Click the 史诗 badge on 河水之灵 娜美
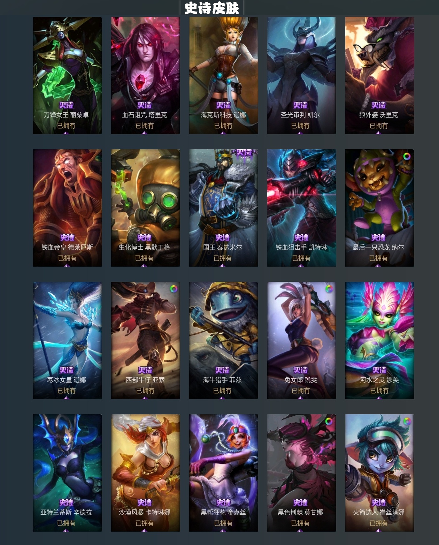Viewport: 439px width, 545px height. (x=379, y=370)
